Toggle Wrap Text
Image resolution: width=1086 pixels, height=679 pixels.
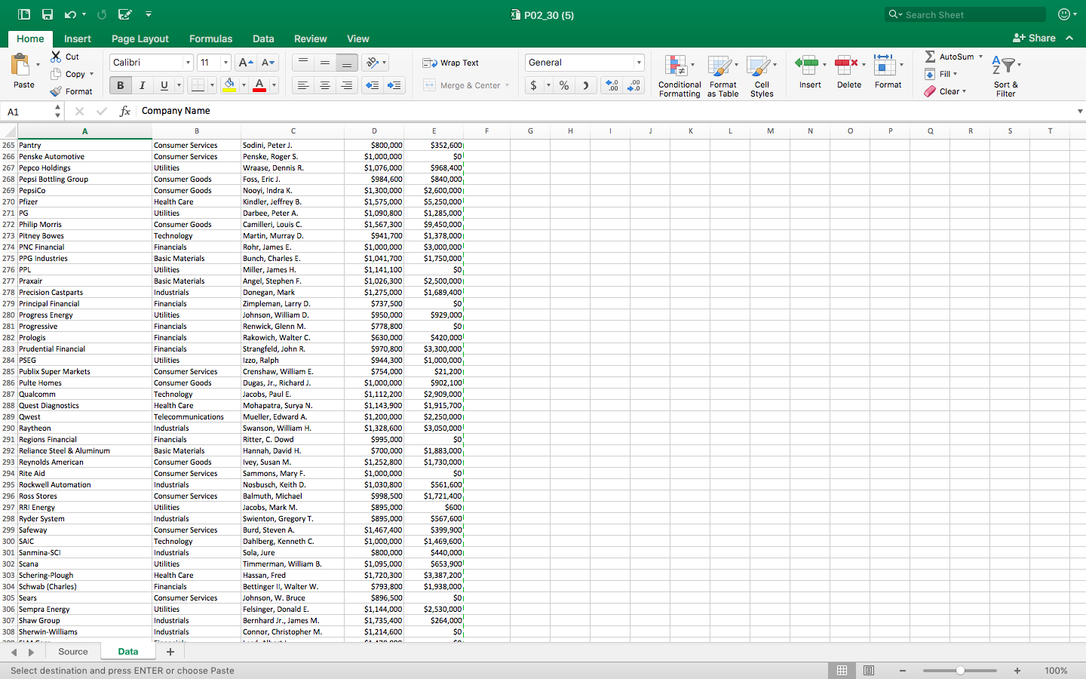tap(450, 63)
